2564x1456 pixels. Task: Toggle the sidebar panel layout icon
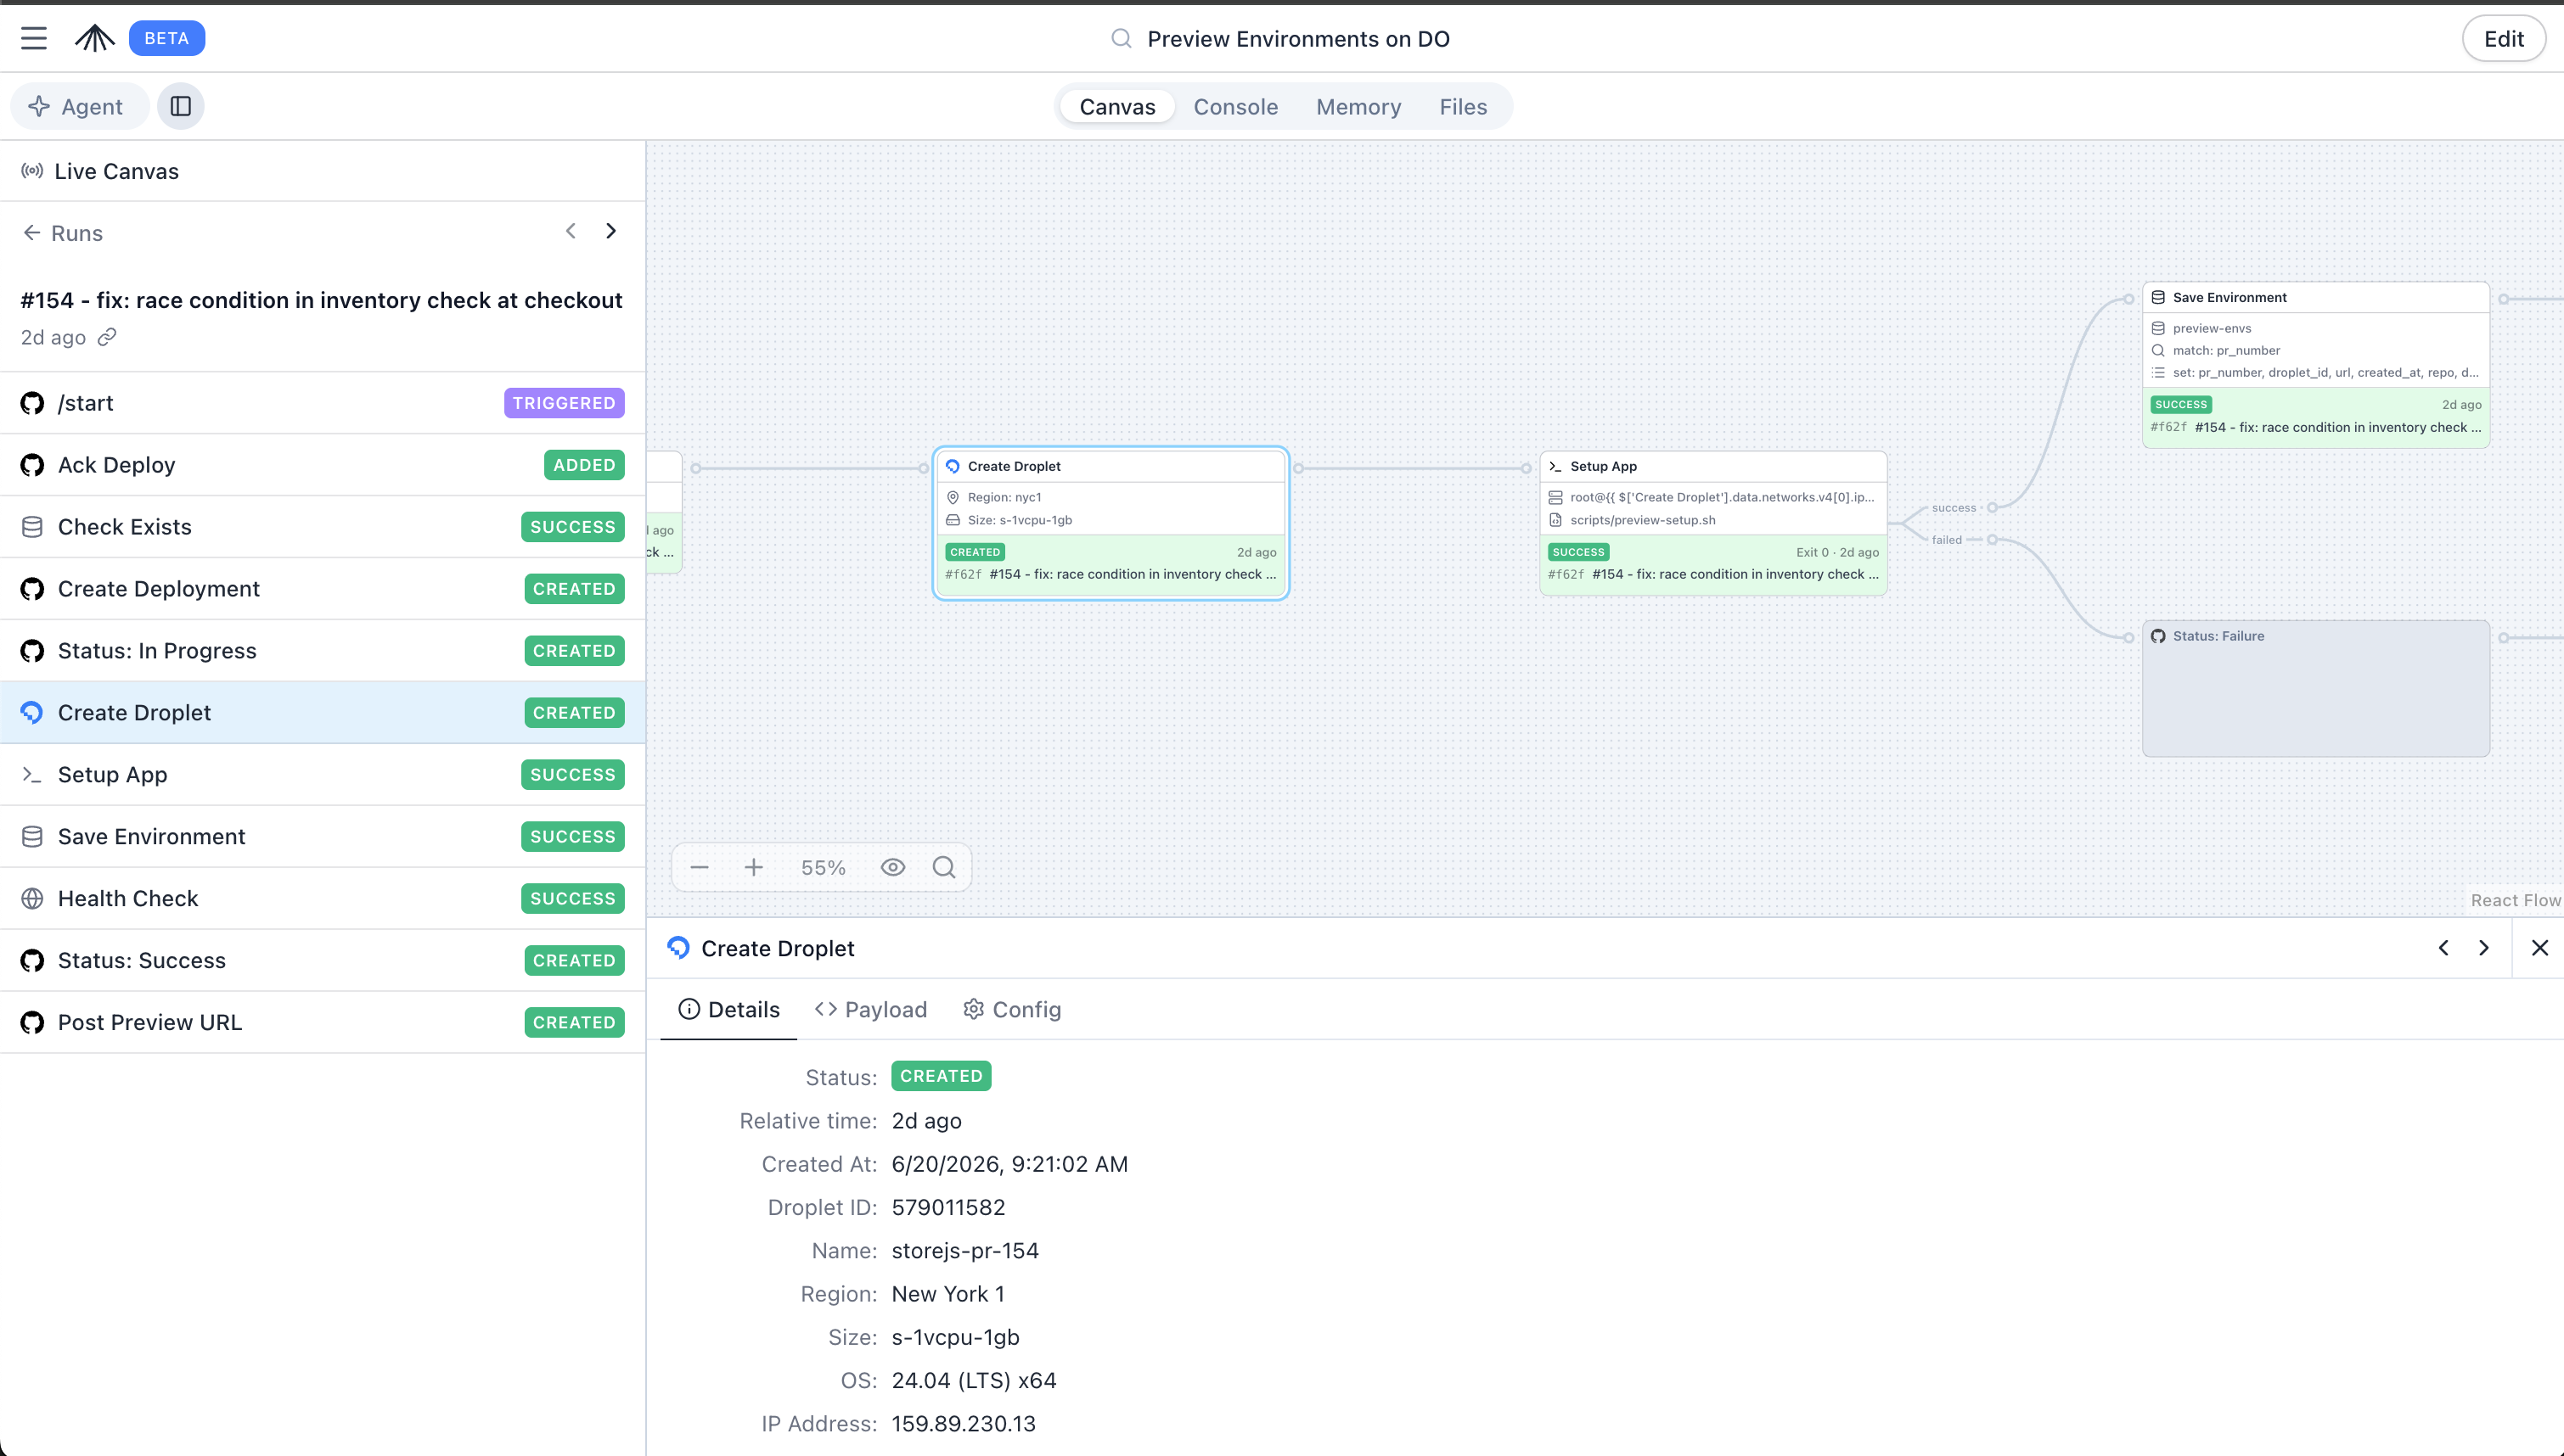point(180,106)
